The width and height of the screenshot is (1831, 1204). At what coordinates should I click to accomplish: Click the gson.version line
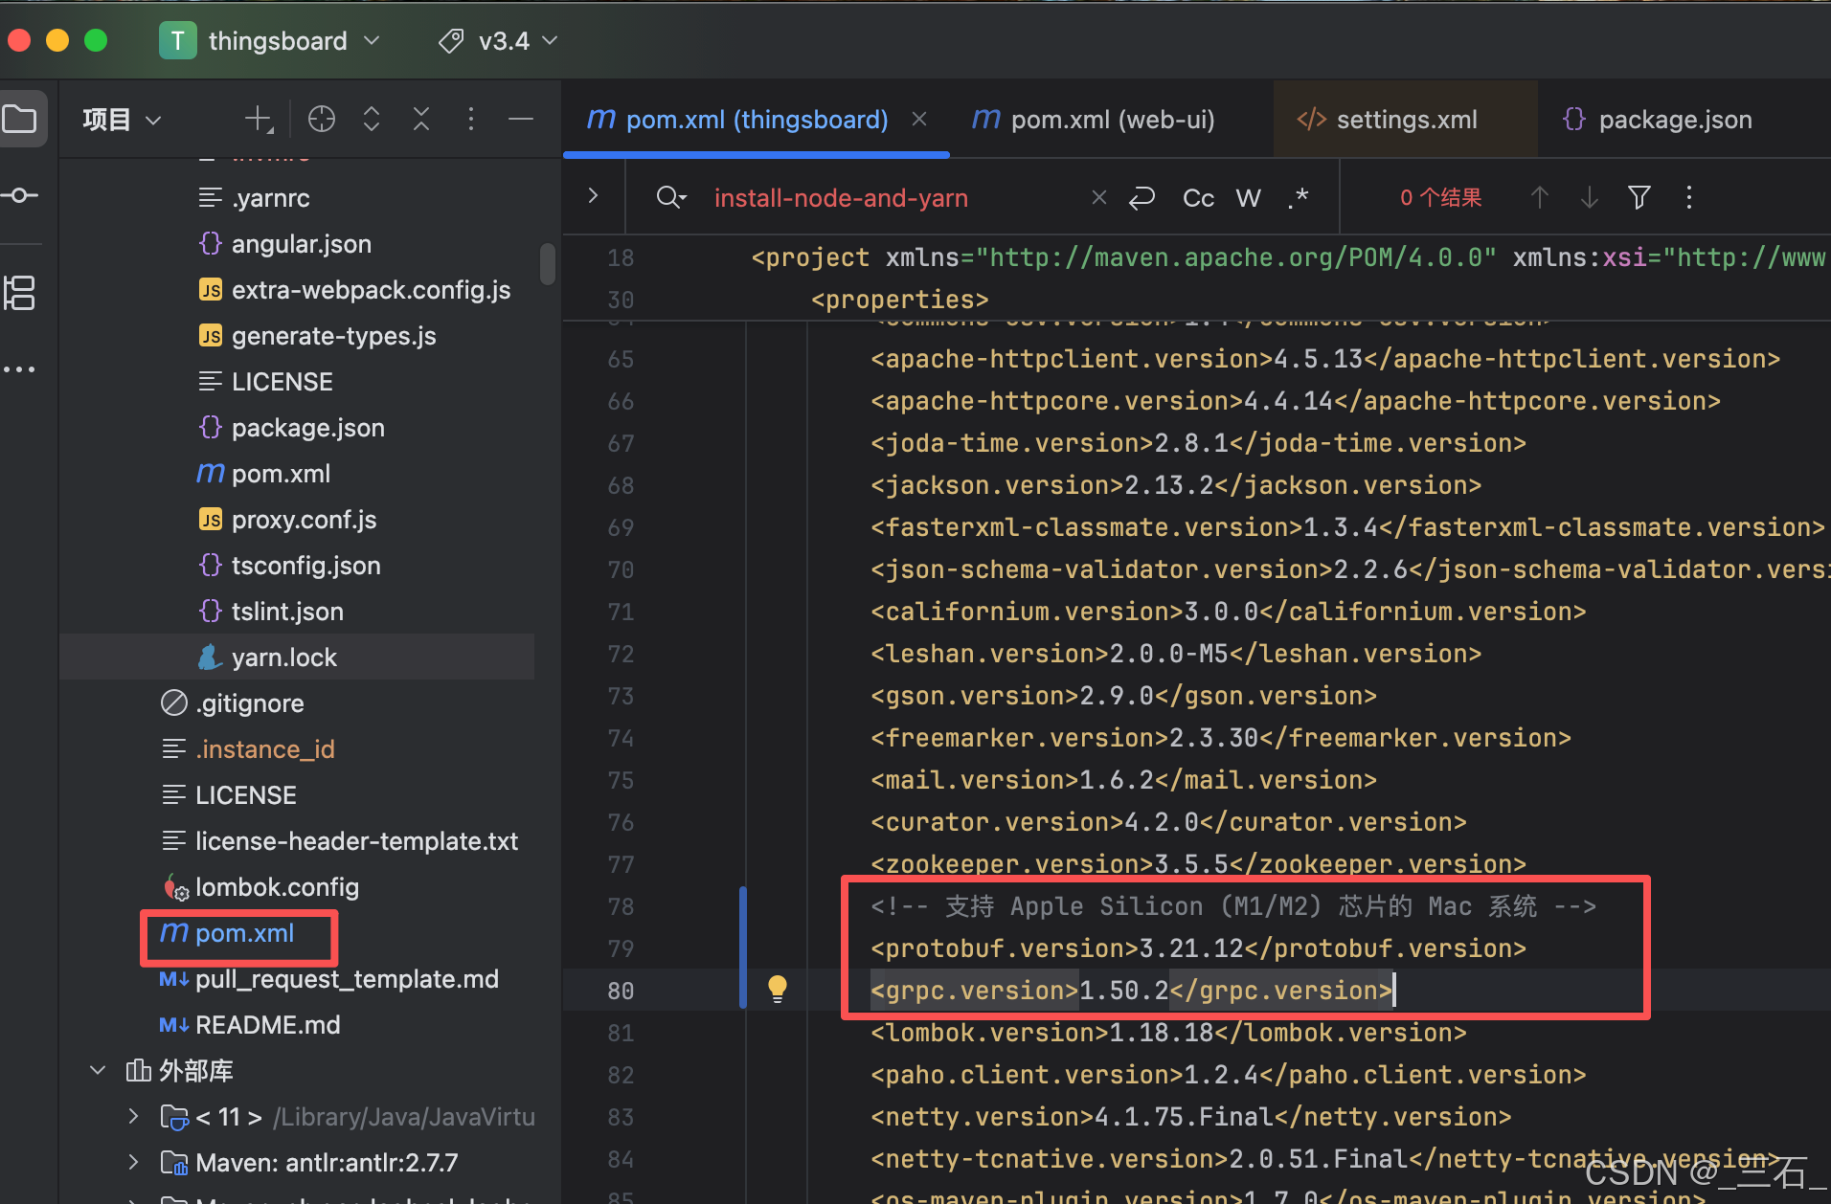point(1123,696)
